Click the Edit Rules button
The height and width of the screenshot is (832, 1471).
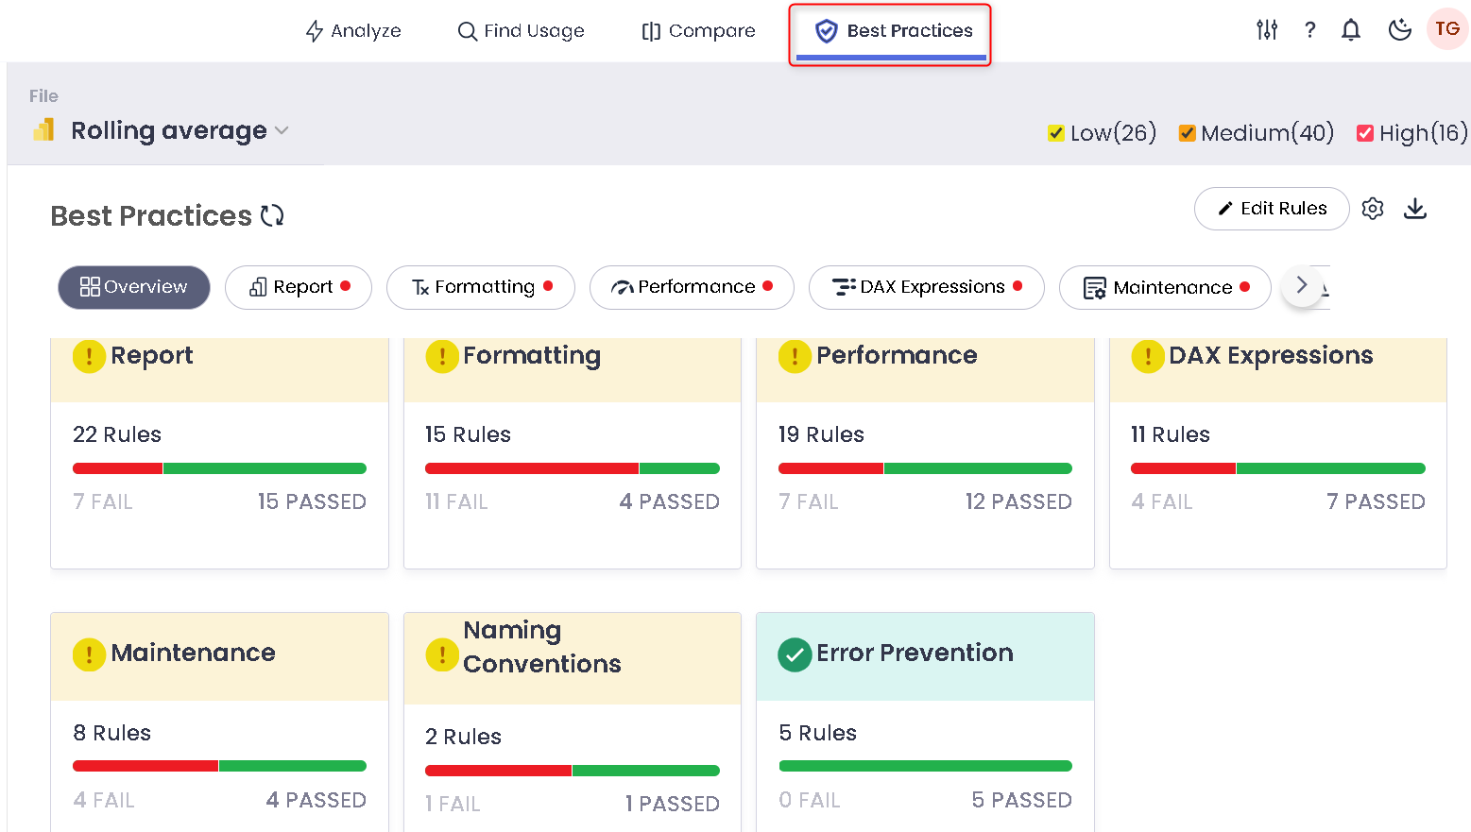pos(1271,209)
